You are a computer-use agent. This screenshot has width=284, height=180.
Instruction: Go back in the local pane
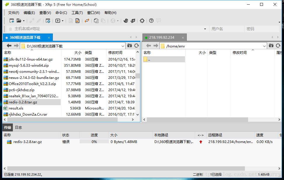point(9,46)
